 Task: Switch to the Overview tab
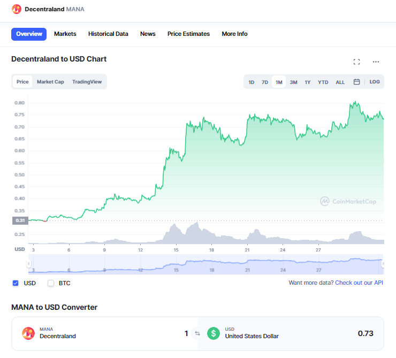(29, 34)
